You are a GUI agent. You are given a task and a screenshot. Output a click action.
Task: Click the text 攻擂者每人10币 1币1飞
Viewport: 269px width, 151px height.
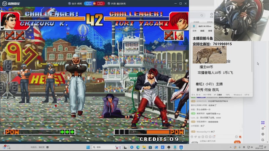pyautogui.click(x=215, y=72)
